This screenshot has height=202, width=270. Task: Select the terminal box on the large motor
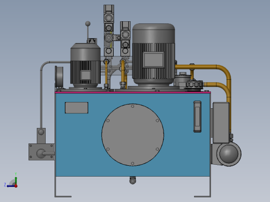[x=154, y=60]
